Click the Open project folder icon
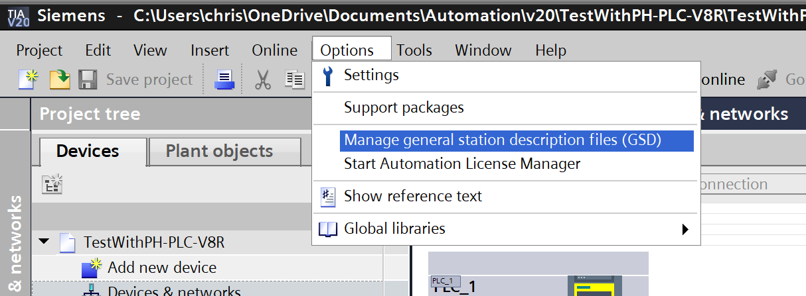The height and width of the screenshot is (296, 806). [60, 79]
